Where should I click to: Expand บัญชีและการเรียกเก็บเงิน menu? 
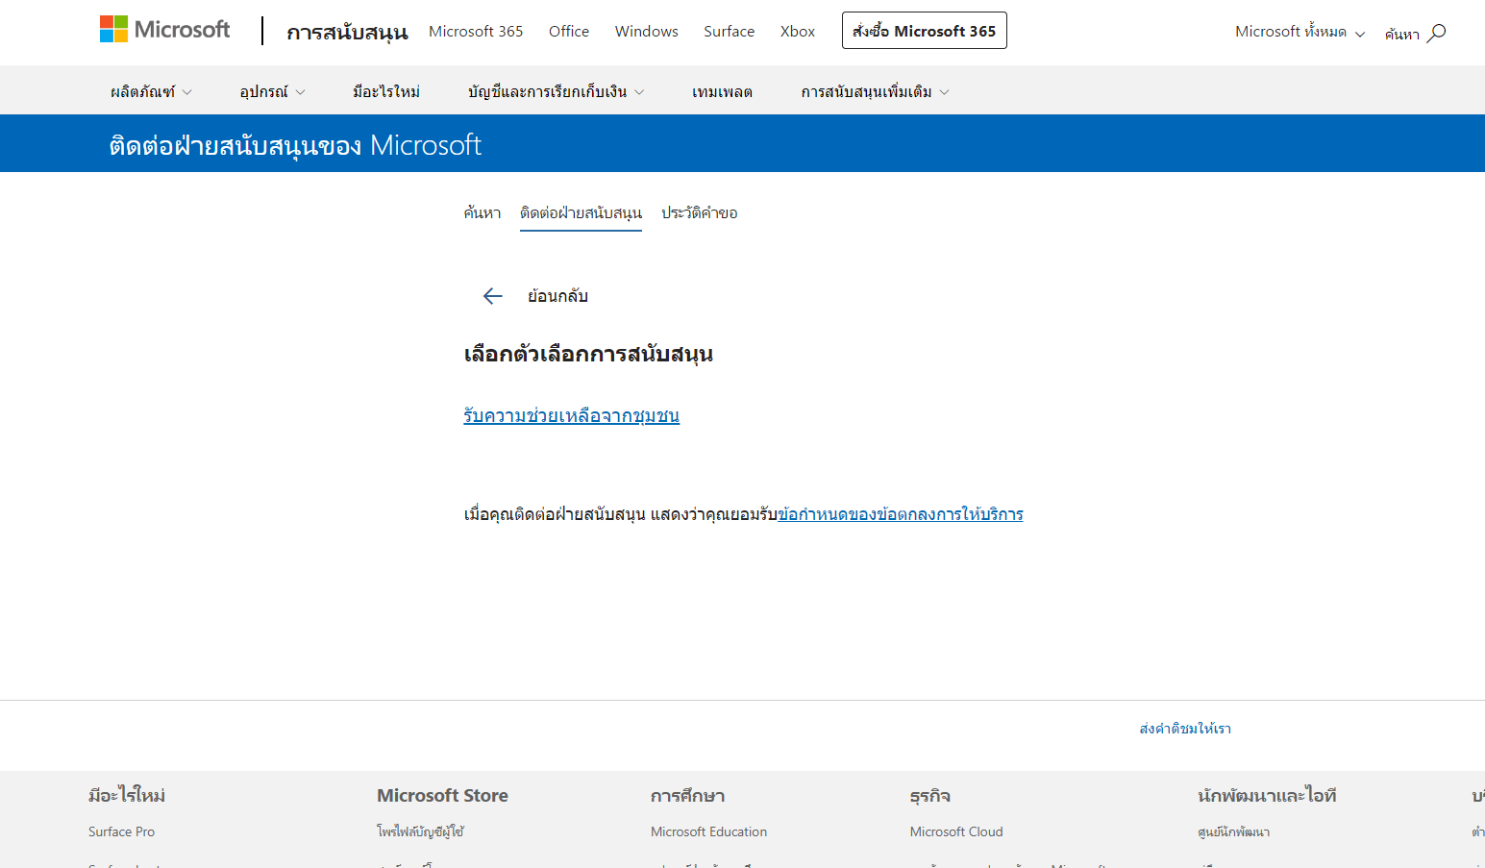[556, 91]
